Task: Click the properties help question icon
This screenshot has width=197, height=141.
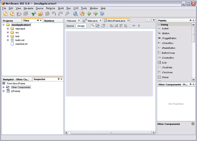Action: pos(193,124)
